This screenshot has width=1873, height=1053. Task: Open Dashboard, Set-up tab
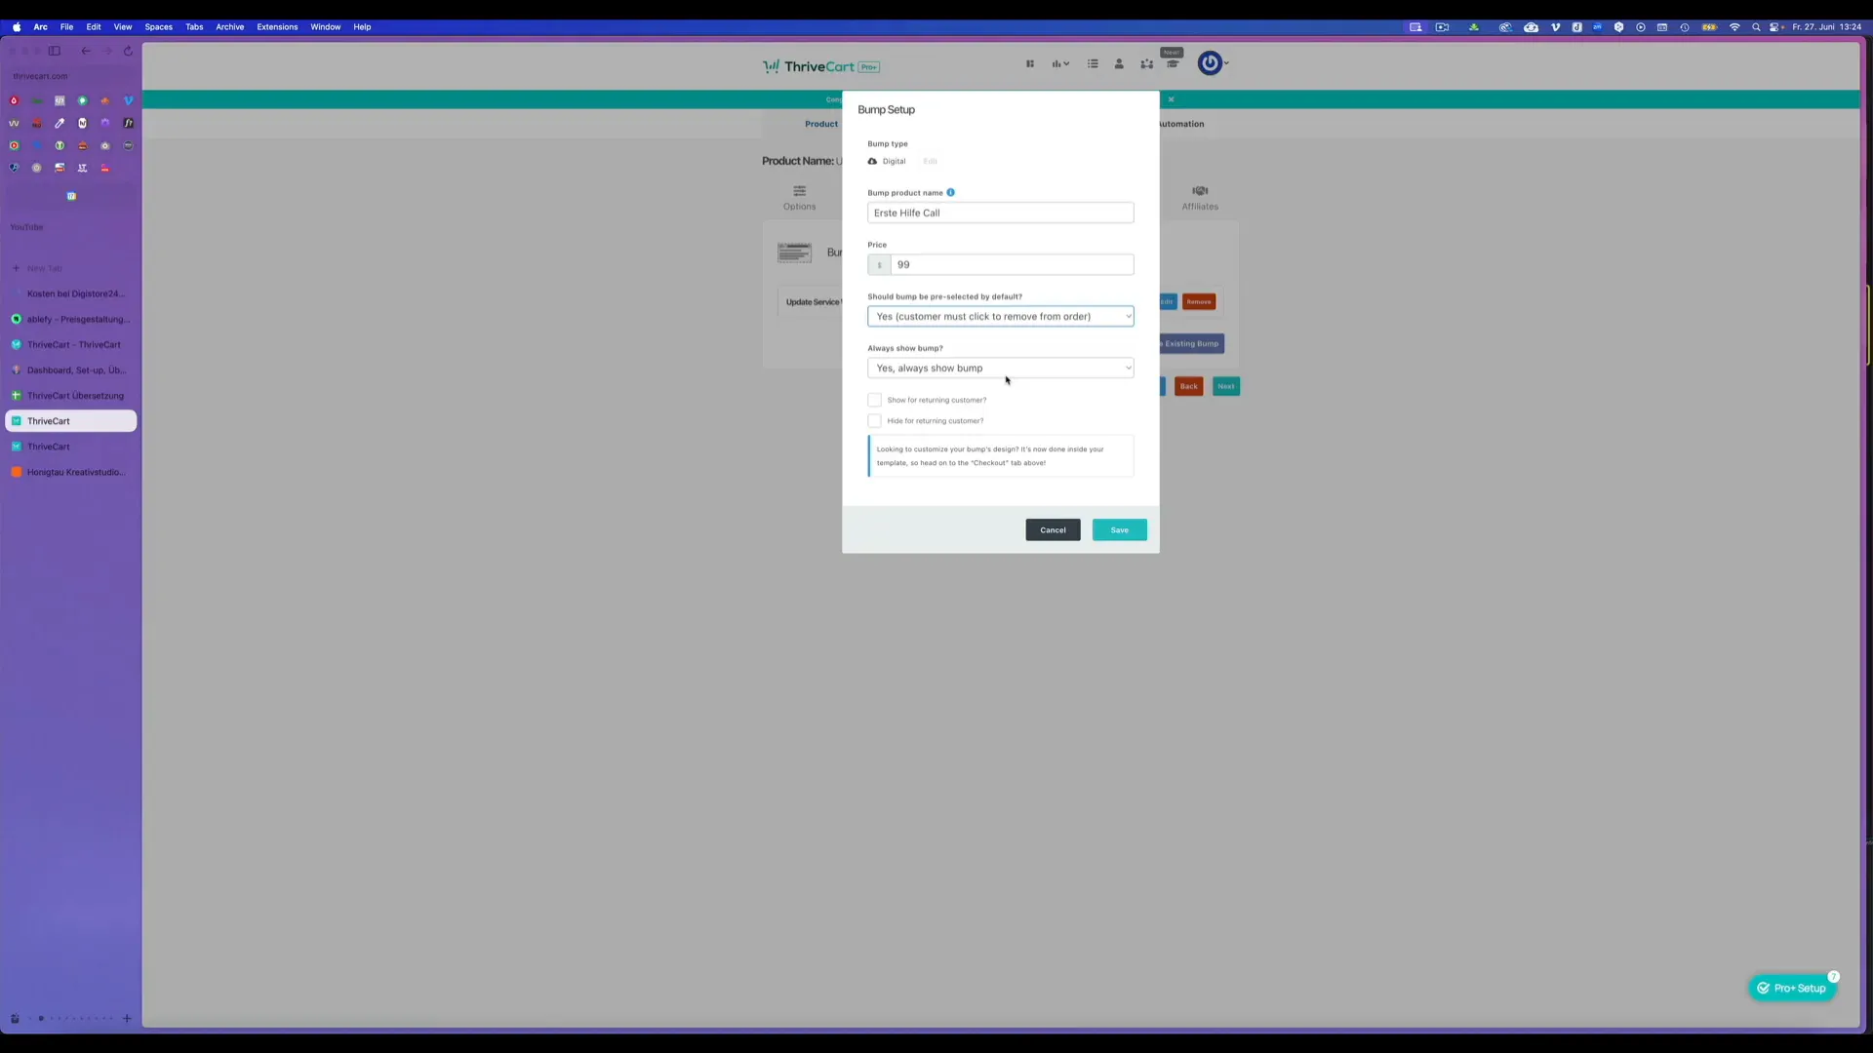[71, 370]
